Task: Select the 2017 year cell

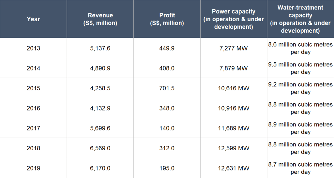Action: (x=33, y=128)
